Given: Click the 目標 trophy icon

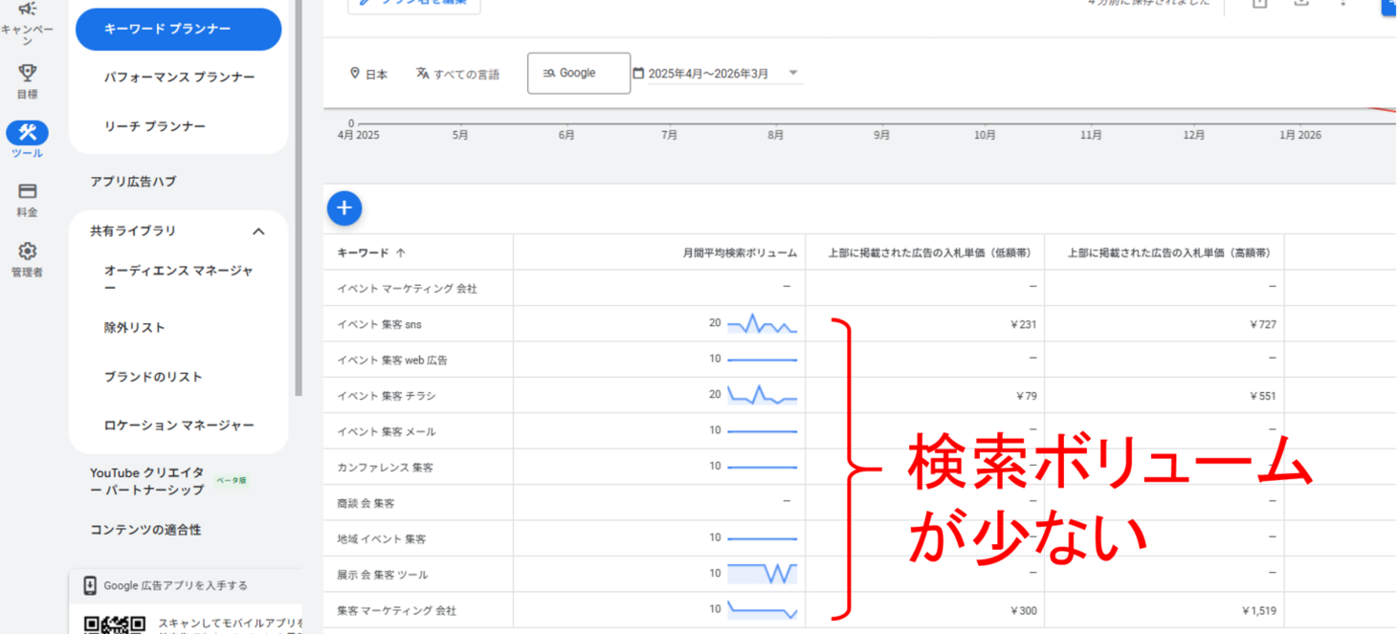Looking at the screenshot, I should click(x=27, y=74).
